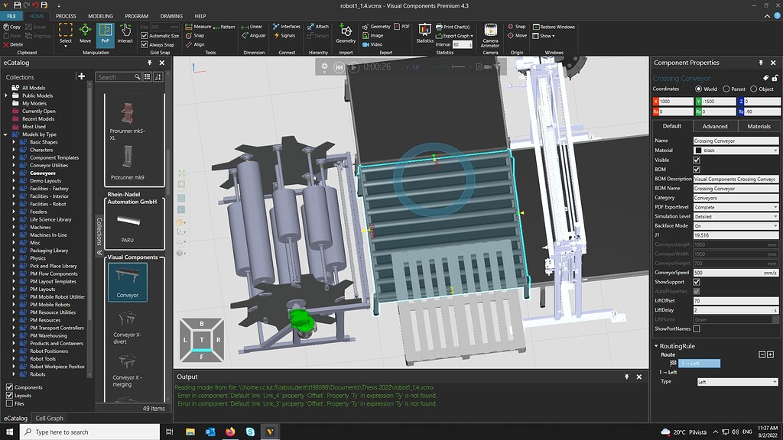Screen dimensions: 783x440
Task: Click the black material color swatch
Action: click(699, 150)
